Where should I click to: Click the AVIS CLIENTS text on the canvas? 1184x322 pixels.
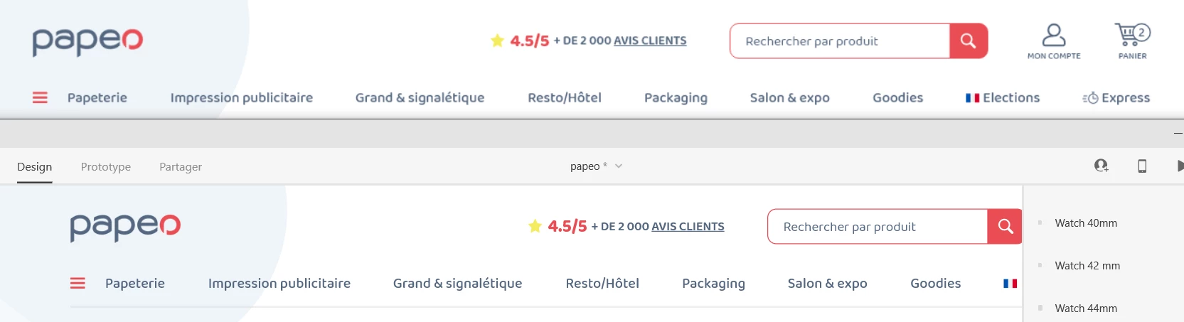coord(688,226)
